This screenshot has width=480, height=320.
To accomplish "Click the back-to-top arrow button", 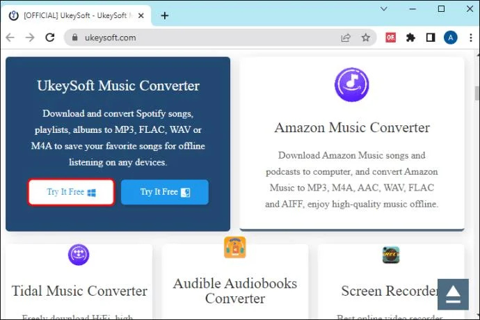I will (453, 294).
